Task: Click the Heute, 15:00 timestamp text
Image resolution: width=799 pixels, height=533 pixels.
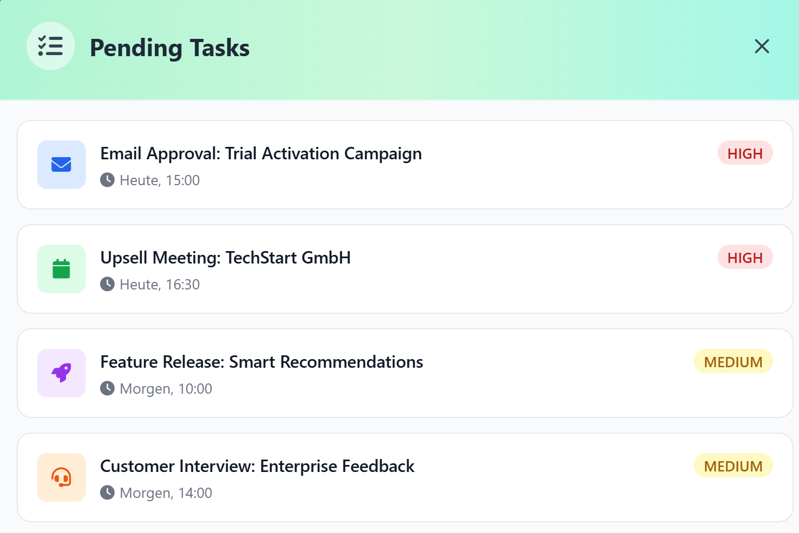Action: (x=159, y=180)
